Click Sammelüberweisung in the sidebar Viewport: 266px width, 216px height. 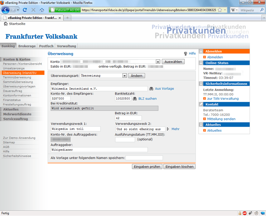click(x=18, y=82)
